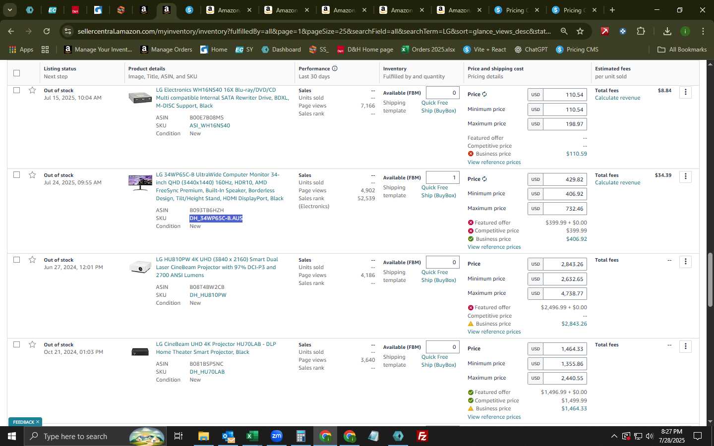Open the Chrome three-dot menu
Image resolution: width=714 pixels, height=446 pixels.
point(703,31)
